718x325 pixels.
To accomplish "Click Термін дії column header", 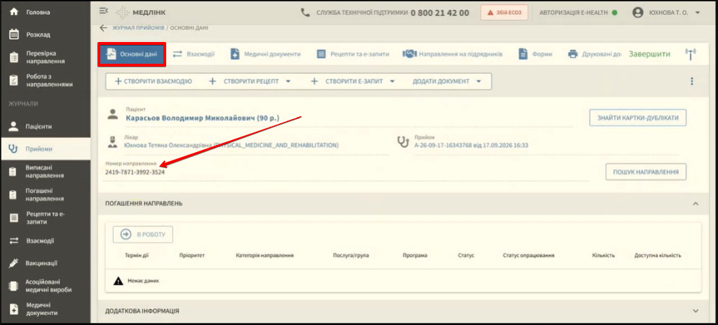I will [137, 256].
